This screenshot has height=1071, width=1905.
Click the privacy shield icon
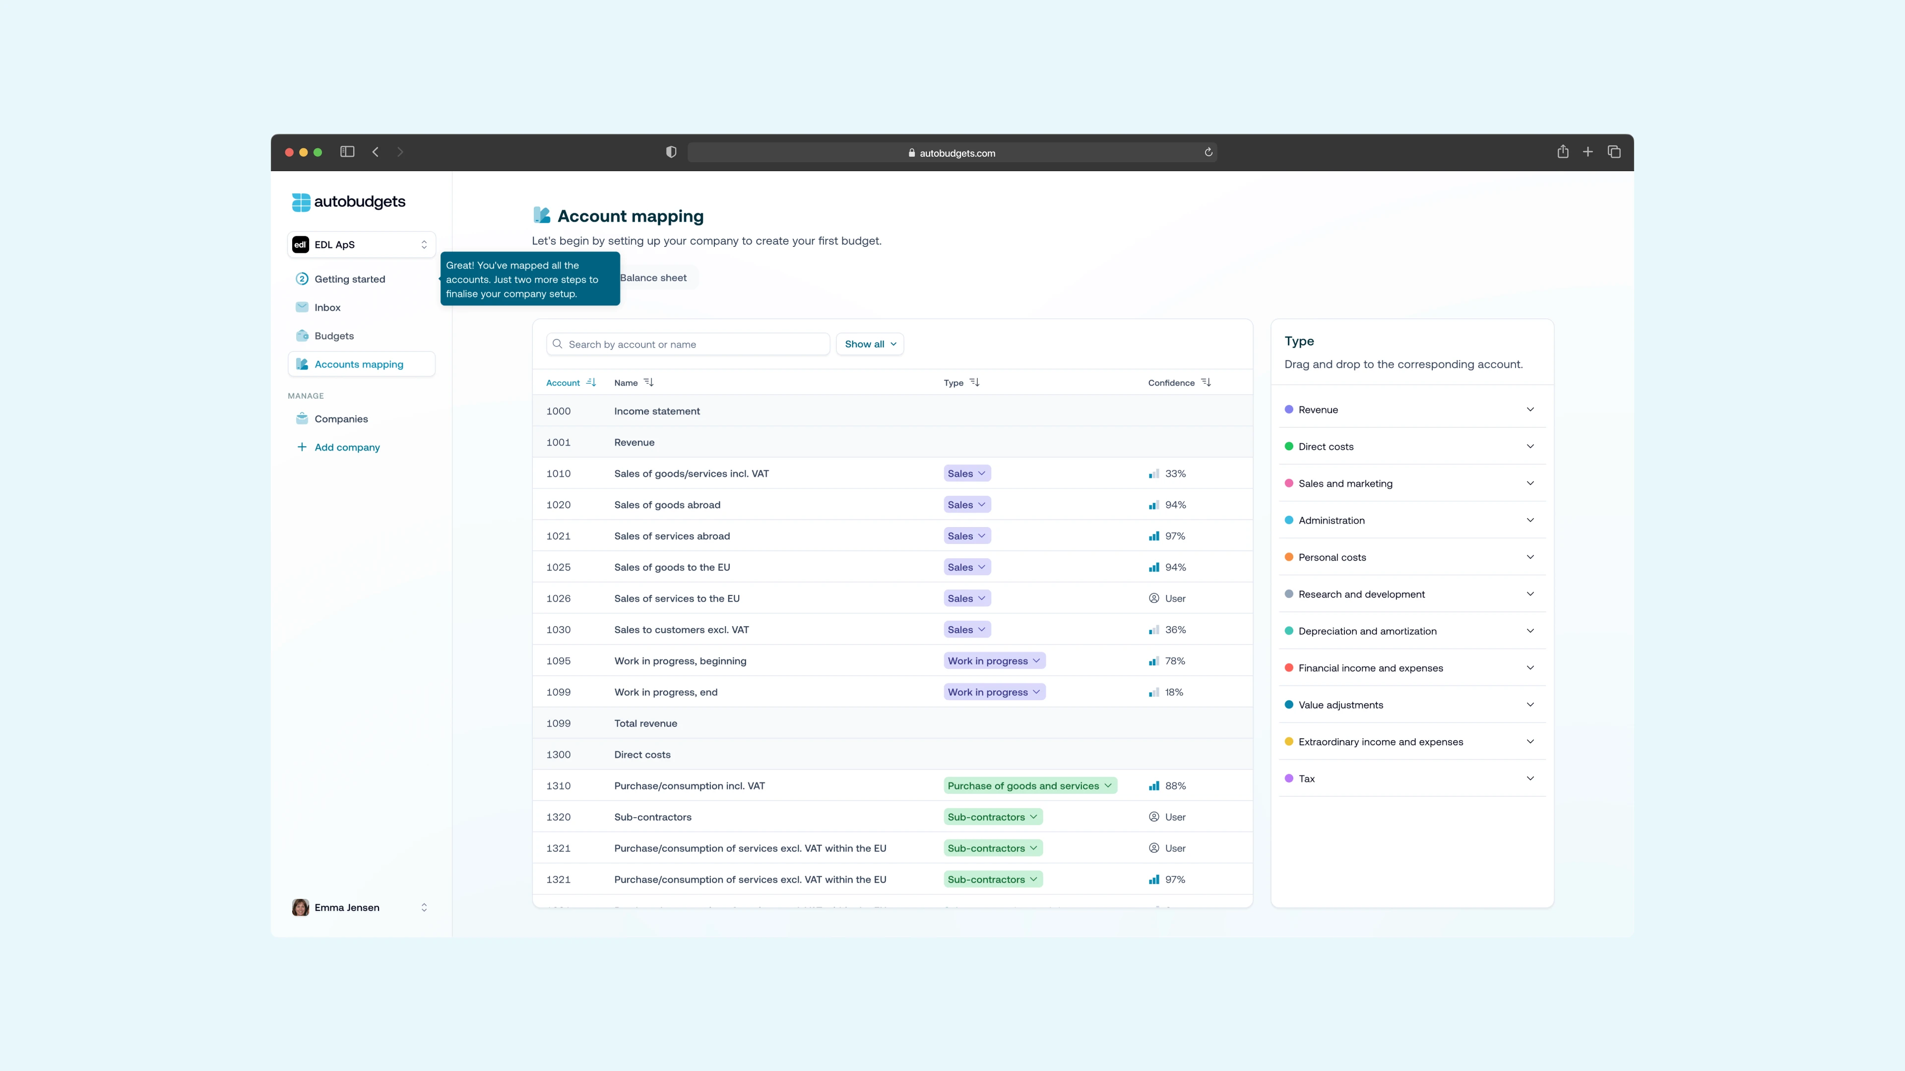671,152
